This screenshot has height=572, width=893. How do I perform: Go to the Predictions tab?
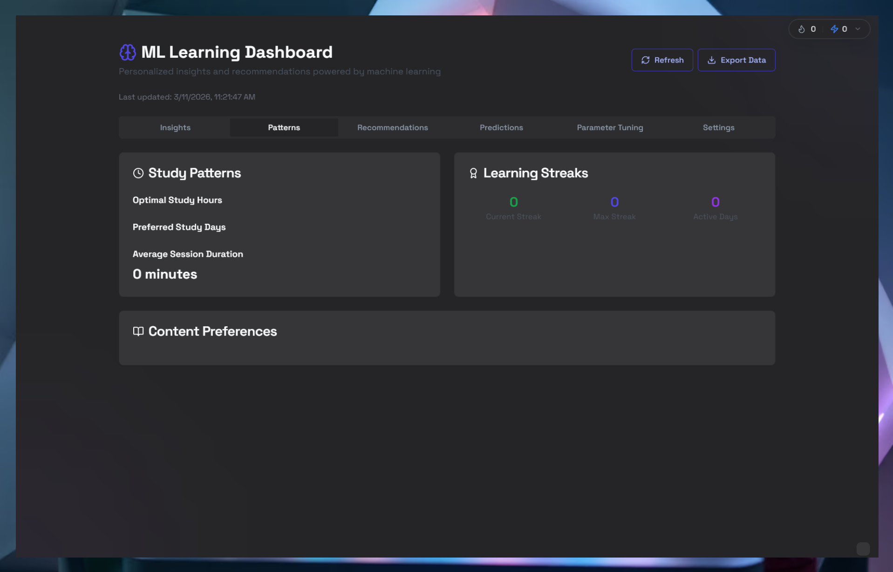tap(501, 127)
